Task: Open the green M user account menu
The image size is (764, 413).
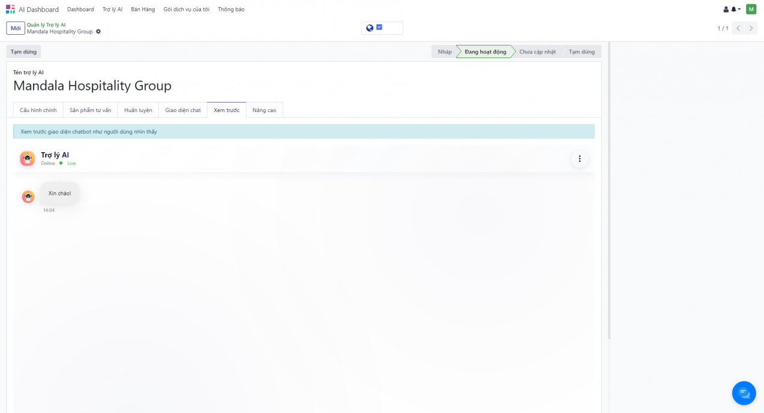Action: (751, 9)
